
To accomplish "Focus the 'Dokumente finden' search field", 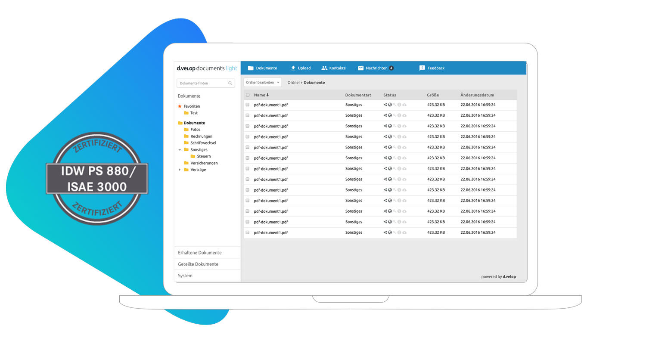I will (205, 83).
